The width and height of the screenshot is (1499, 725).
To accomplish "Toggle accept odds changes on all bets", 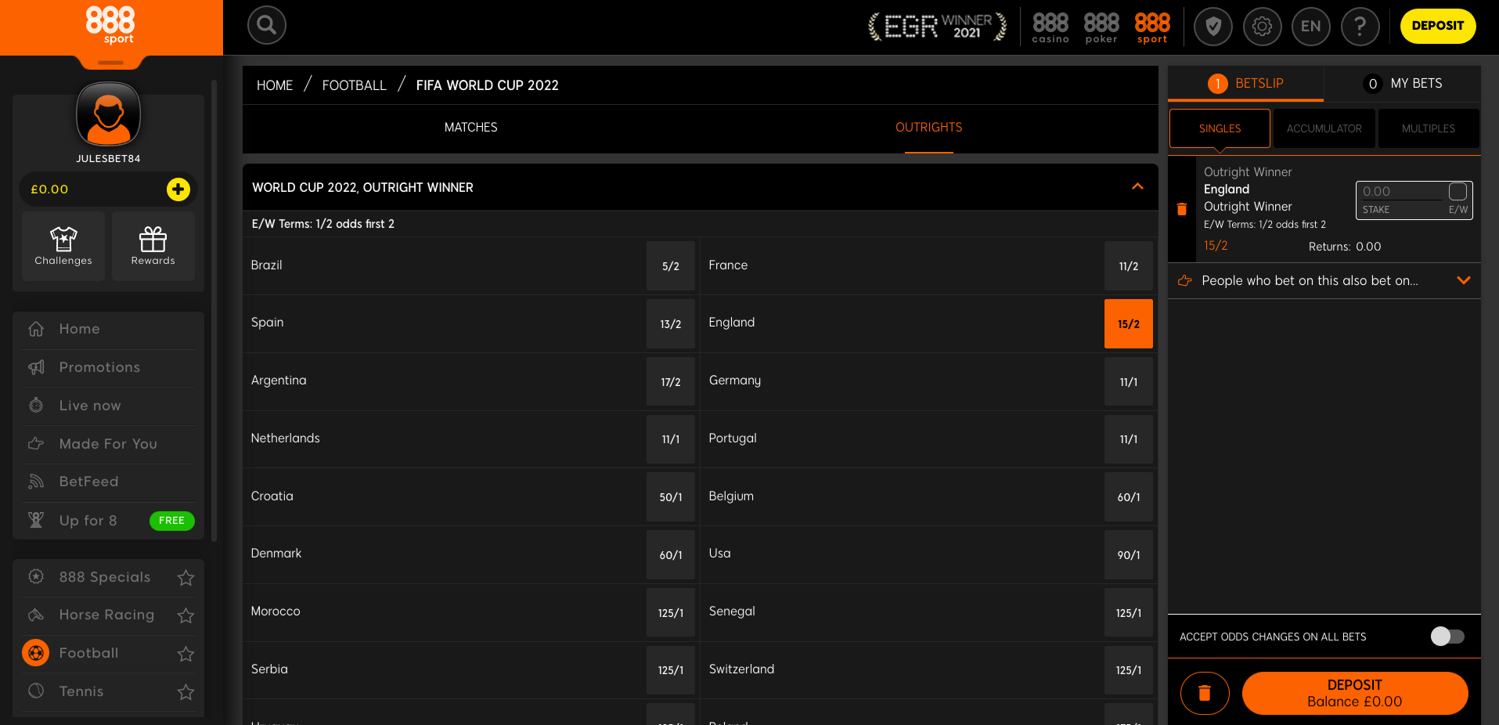I will [1447, 637].
